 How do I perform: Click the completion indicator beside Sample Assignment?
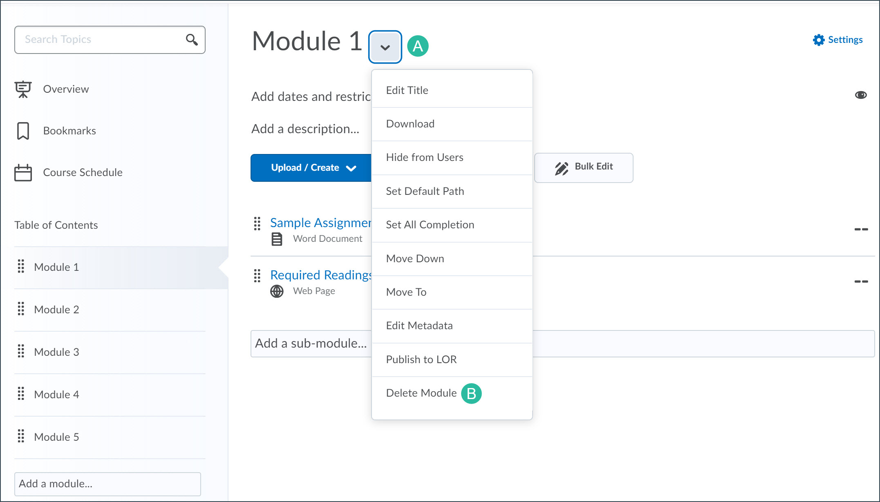[x=862, y=230]
